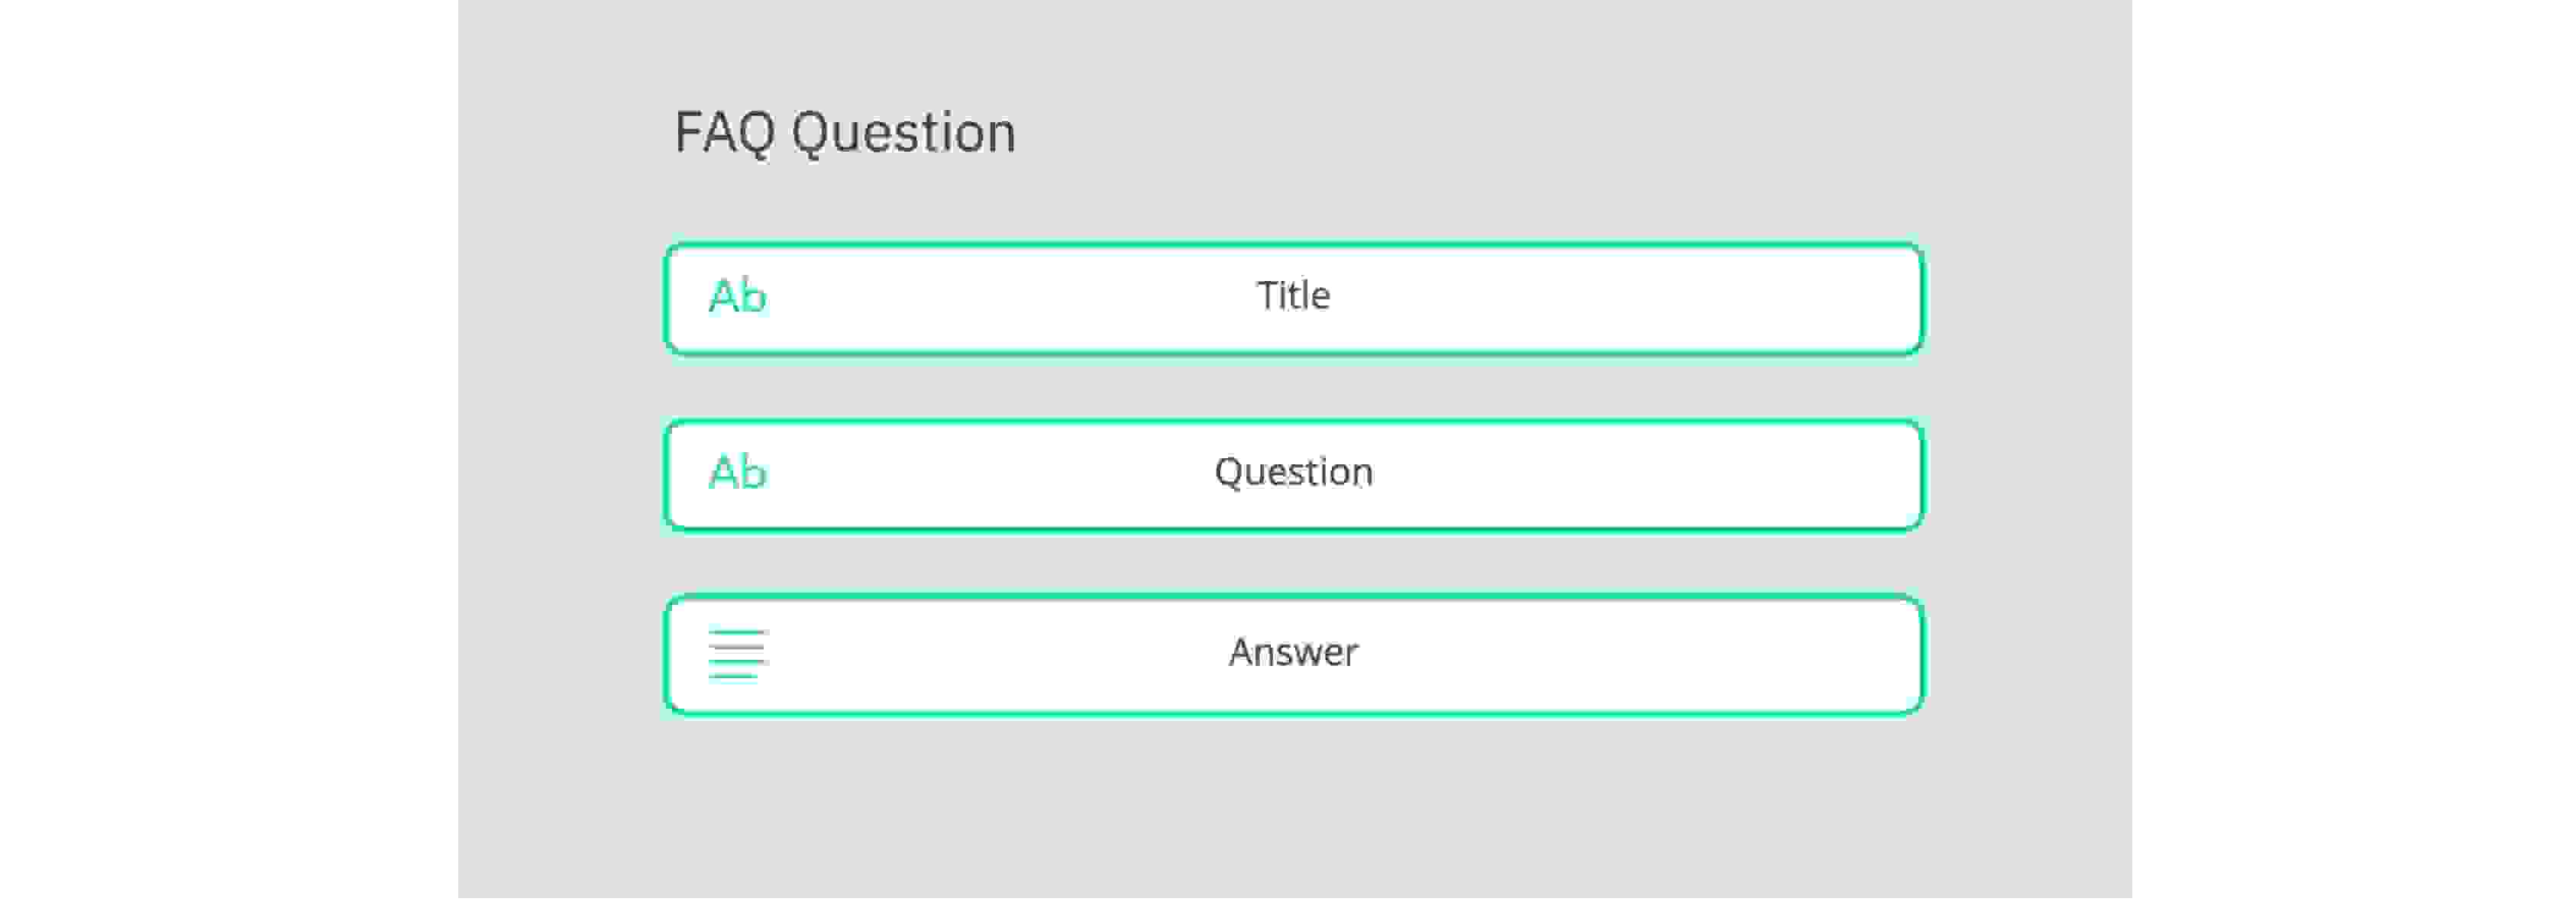
Task: Click the 'Ab' typography icon in Title row
Action: [x=738, y=296]
